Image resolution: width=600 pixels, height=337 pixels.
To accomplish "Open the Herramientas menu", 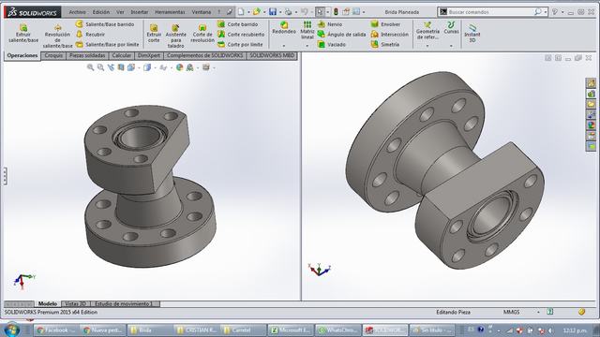I will 170,12.
